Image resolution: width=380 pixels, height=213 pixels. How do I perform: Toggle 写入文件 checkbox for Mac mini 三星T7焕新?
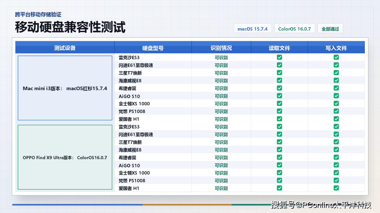point(336,73)
